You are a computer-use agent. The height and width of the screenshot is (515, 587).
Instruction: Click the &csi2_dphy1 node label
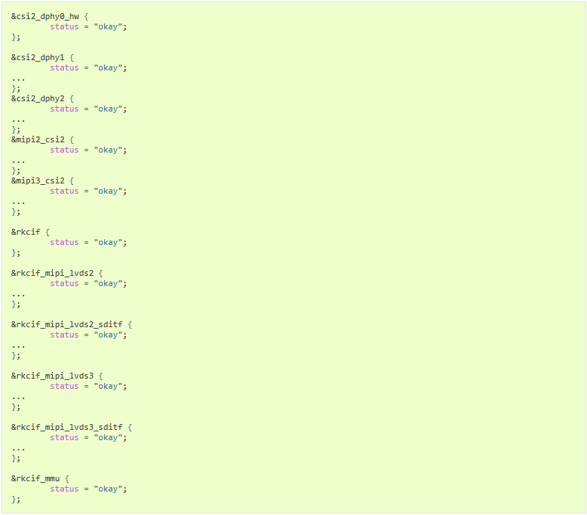point(38,58)
